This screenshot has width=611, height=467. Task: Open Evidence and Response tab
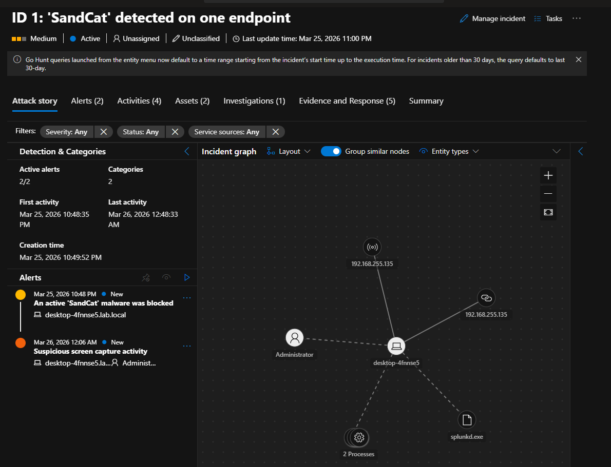click(x=347, y=101)
